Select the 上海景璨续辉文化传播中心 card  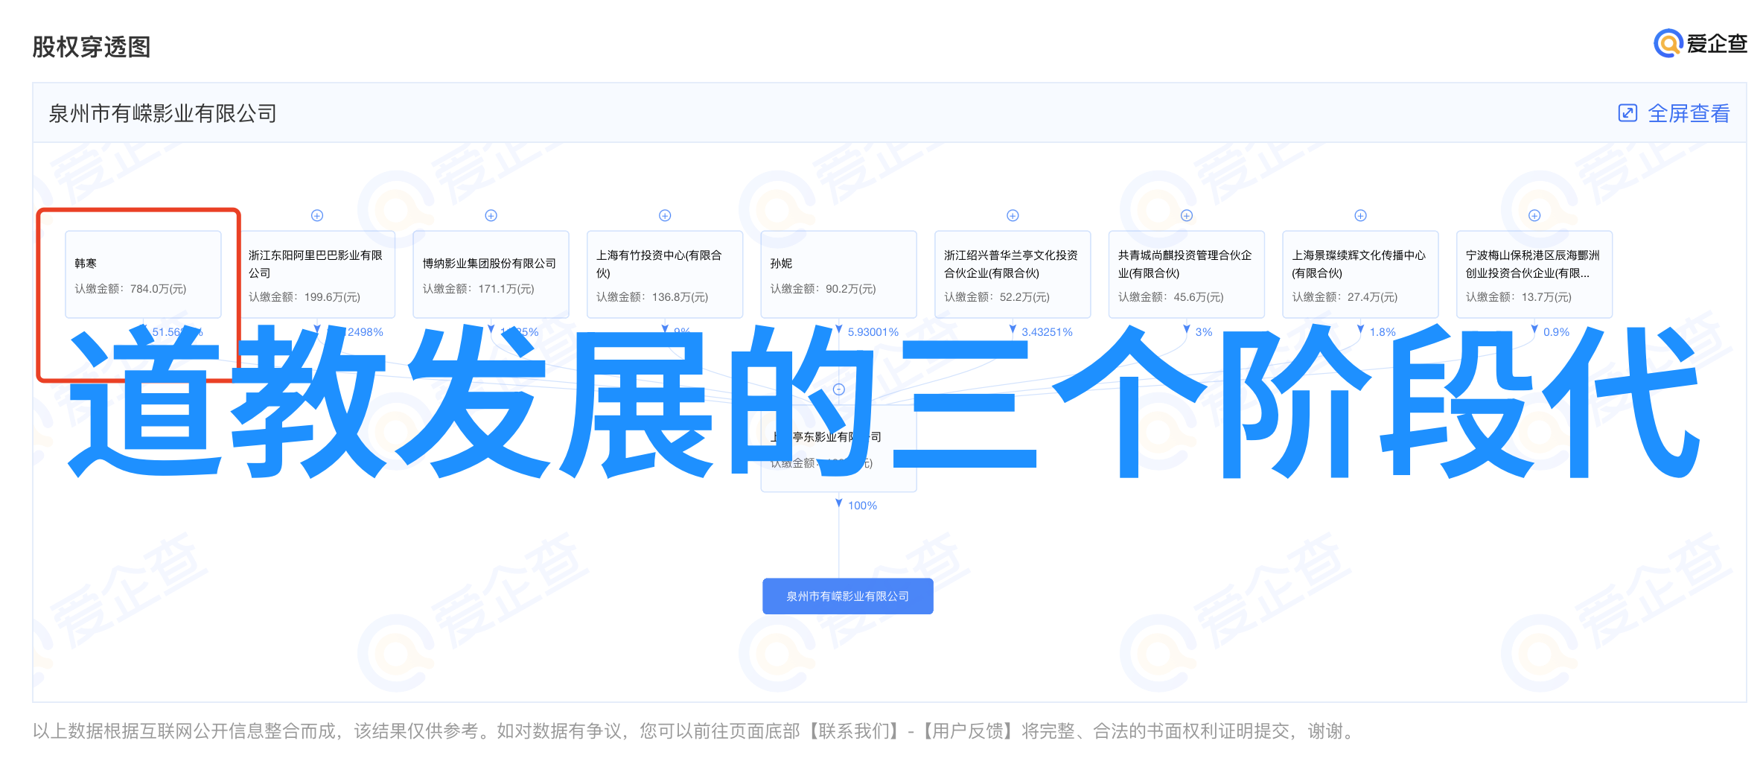[x=1360, y=274]
